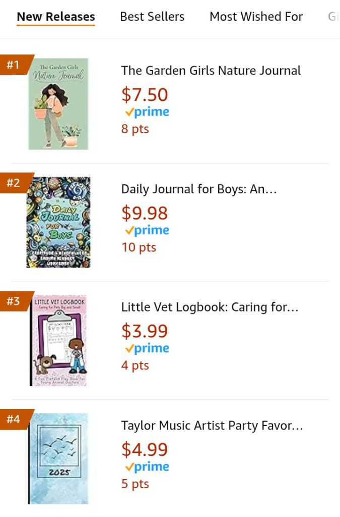Click the Prime logo under $3.99
This screenshot has width=340, height=517.
point(147,348)
